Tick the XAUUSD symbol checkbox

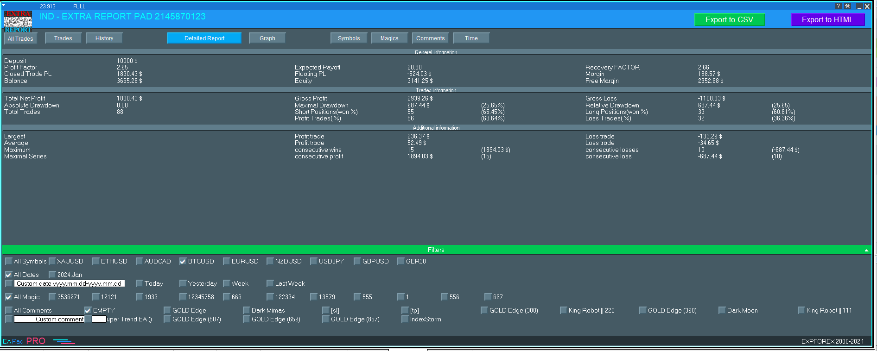52,261
